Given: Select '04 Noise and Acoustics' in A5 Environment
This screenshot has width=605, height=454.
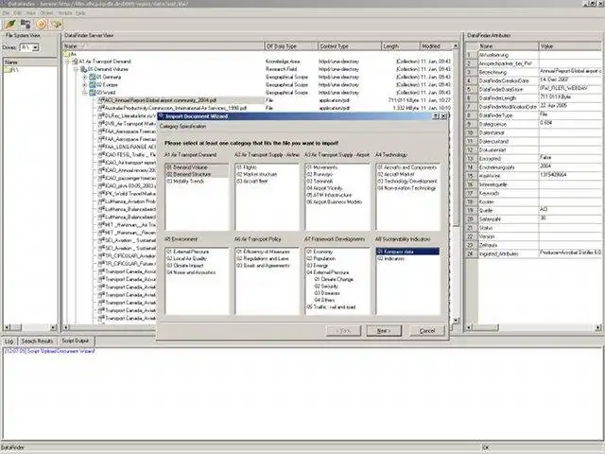Looking at the screenshot, I should (191, 272).
